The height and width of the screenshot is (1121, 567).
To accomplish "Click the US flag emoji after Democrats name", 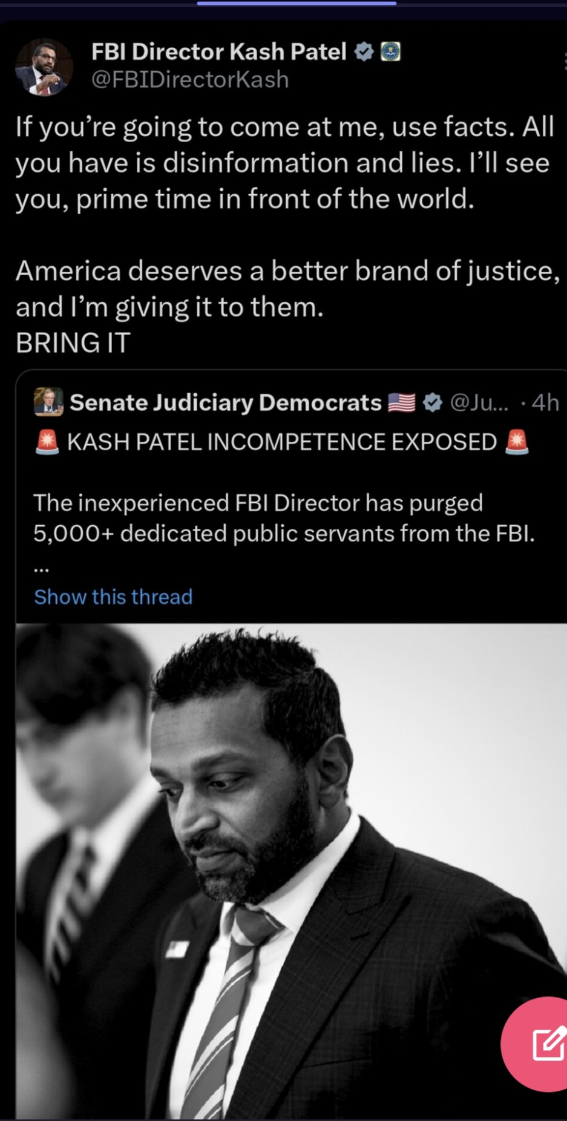I will [401, 402].
